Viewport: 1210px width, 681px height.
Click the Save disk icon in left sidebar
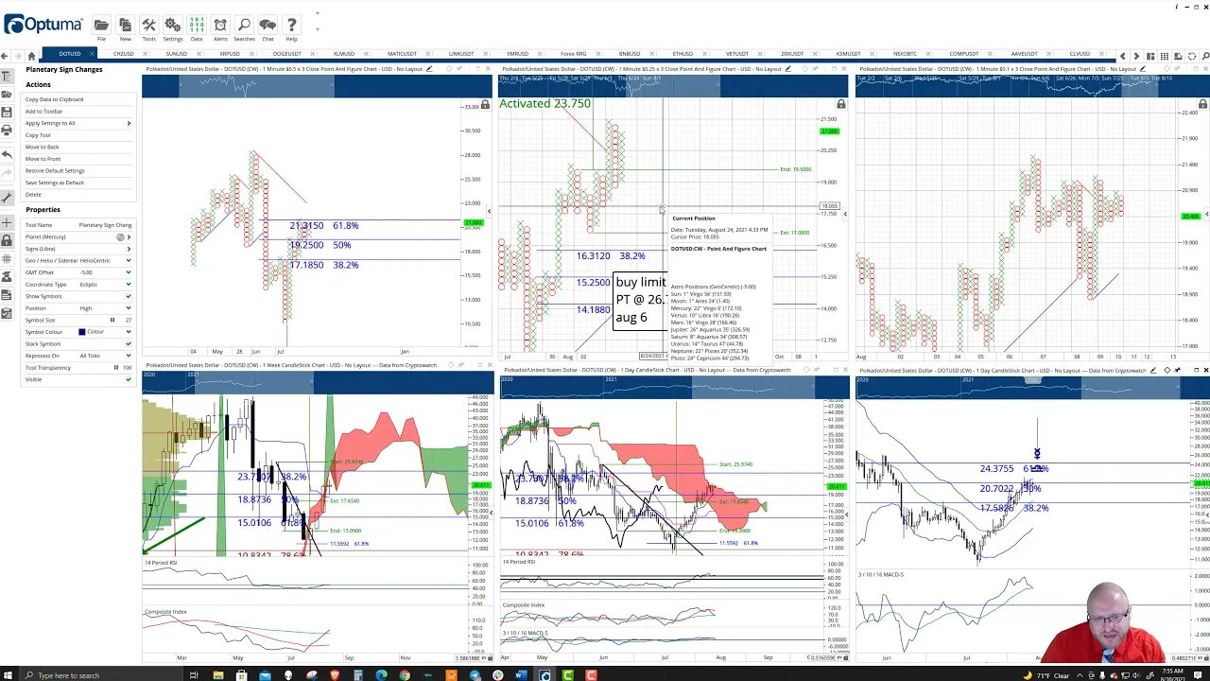point(7,113)
